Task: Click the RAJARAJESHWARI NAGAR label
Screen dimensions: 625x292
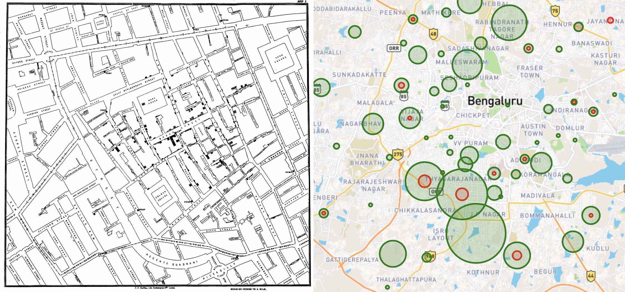Action: [x=374, y=185]
